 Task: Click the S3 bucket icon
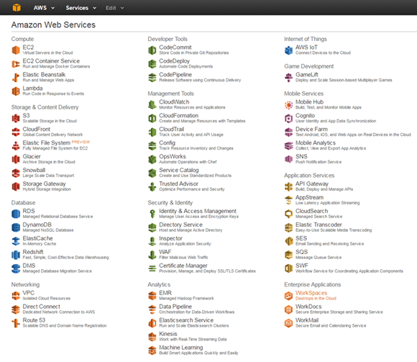click(16, 119)
